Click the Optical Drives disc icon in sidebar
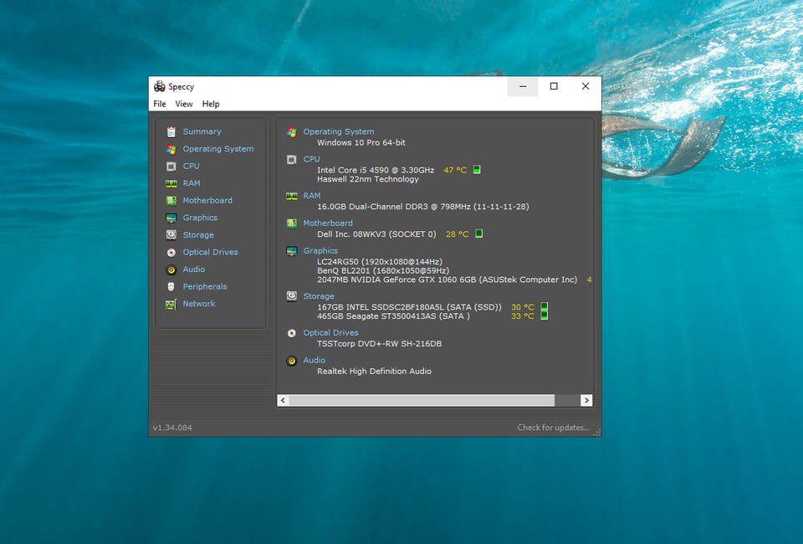 (171, 253)
